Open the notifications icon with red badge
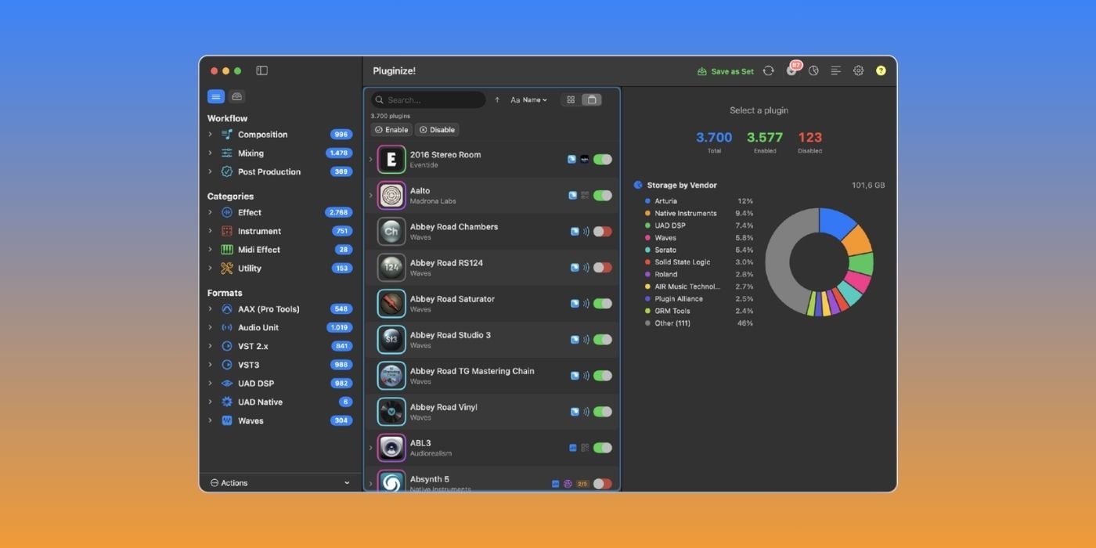 pyautogui.click(x=792, y=70)
